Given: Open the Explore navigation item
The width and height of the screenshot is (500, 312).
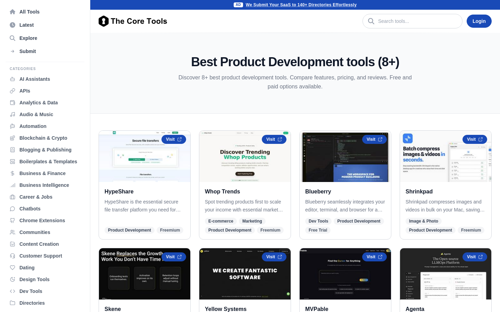Looking at the screenshot, I should (x=45, y=38).
